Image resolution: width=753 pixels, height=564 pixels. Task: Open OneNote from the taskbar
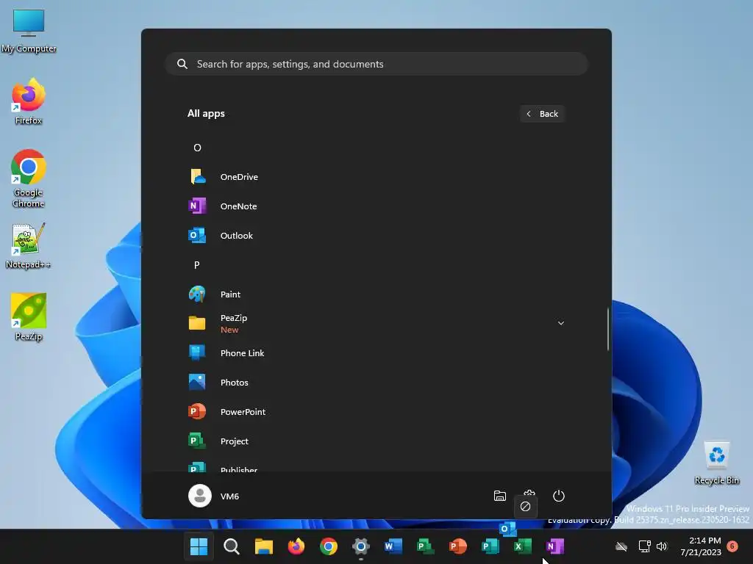(555, 546)
